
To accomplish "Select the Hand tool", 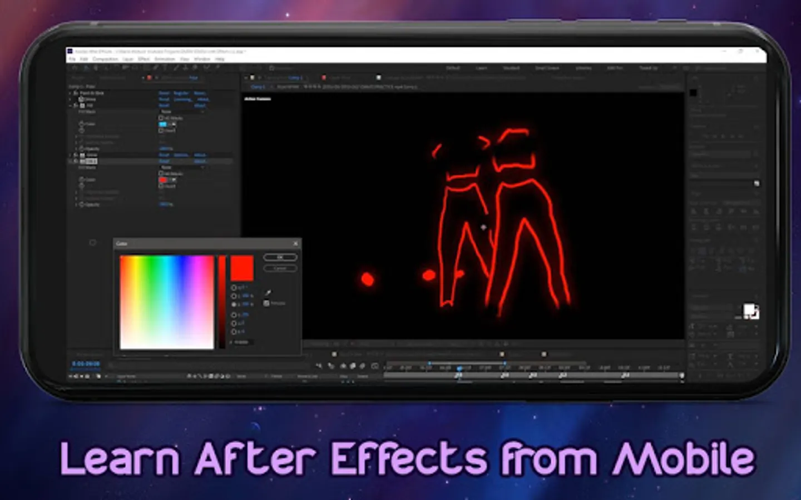I will 96,67.
